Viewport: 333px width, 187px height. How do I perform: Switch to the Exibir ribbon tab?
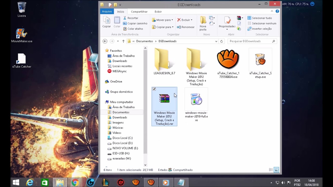point(158,12)
